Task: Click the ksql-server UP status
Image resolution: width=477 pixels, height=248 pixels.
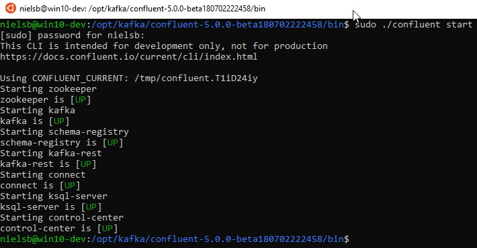Action: tap(91, 207)
